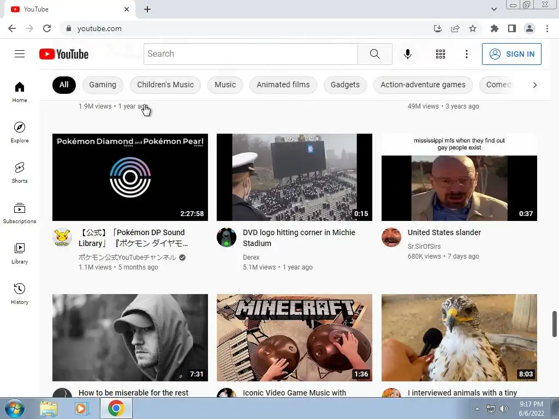This screenshot has width=559, height=419.
Task: Click install app icon in address bar
Action: click(x=438, y=28)
